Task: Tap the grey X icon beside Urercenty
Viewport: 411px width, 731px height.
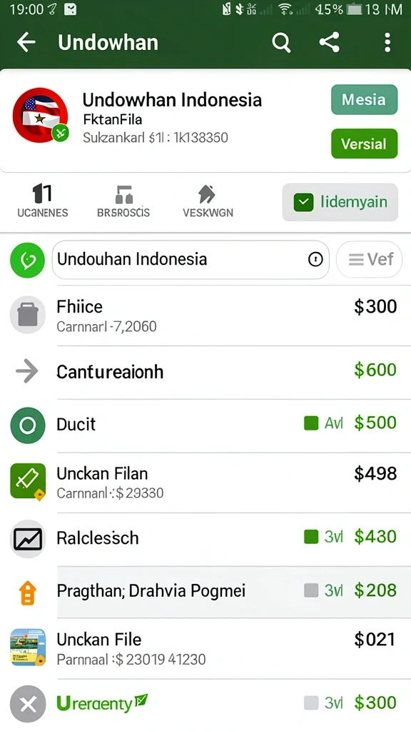Action: click(28, 703)
